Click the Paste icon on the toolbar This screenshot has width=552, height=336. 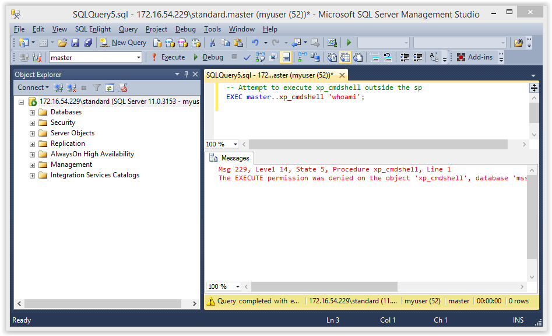pos(238,42)
